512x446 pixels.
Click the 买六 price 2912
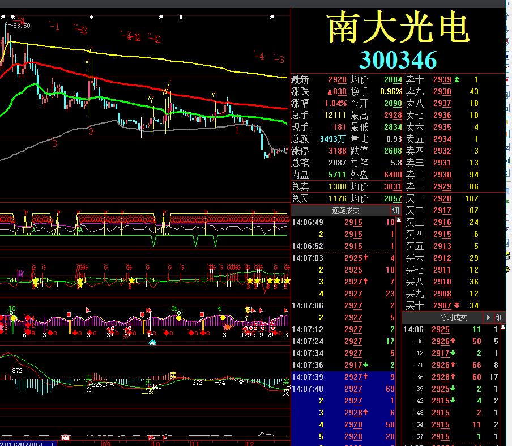[x=442, y=258]
